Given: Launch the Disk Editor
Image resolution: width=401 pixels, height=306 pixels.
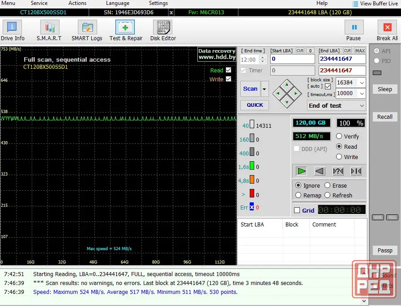Looking at the screenshot, I should click(x=163, y=31).
